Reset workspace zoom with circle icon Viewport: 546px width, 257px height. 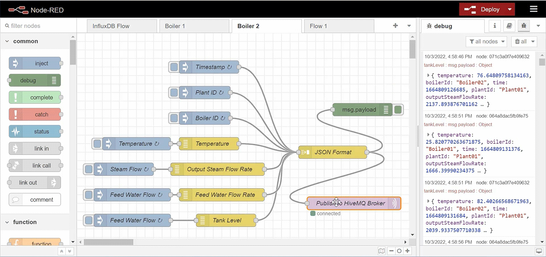399,251
